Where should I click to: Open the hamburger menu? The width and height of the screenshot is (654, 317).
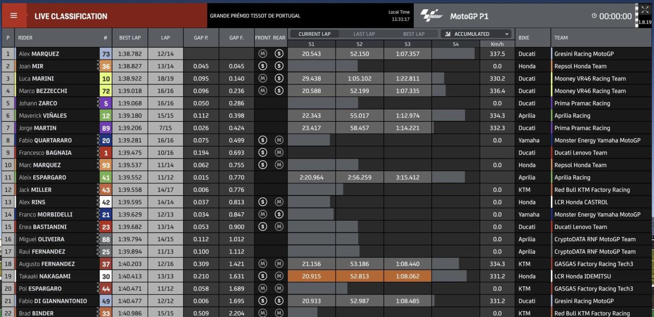tap(14, 16)
